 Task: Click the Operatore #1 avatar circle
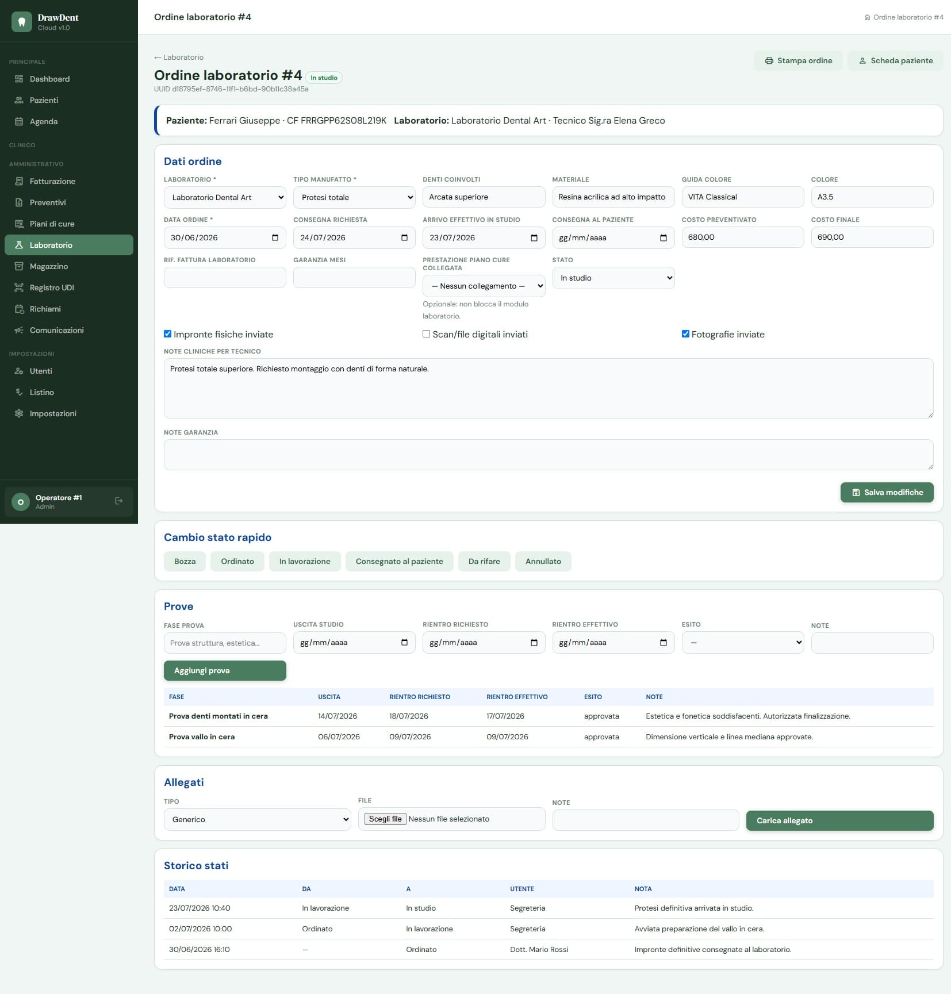point(21,502)
